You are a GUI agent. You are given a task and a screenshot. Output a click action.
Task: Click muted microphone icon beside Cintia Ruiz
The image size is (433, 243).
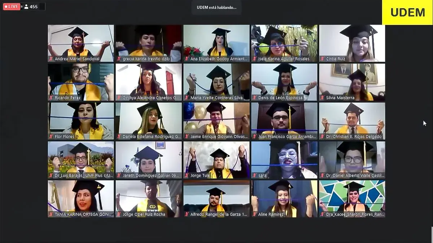pos(323,59)
